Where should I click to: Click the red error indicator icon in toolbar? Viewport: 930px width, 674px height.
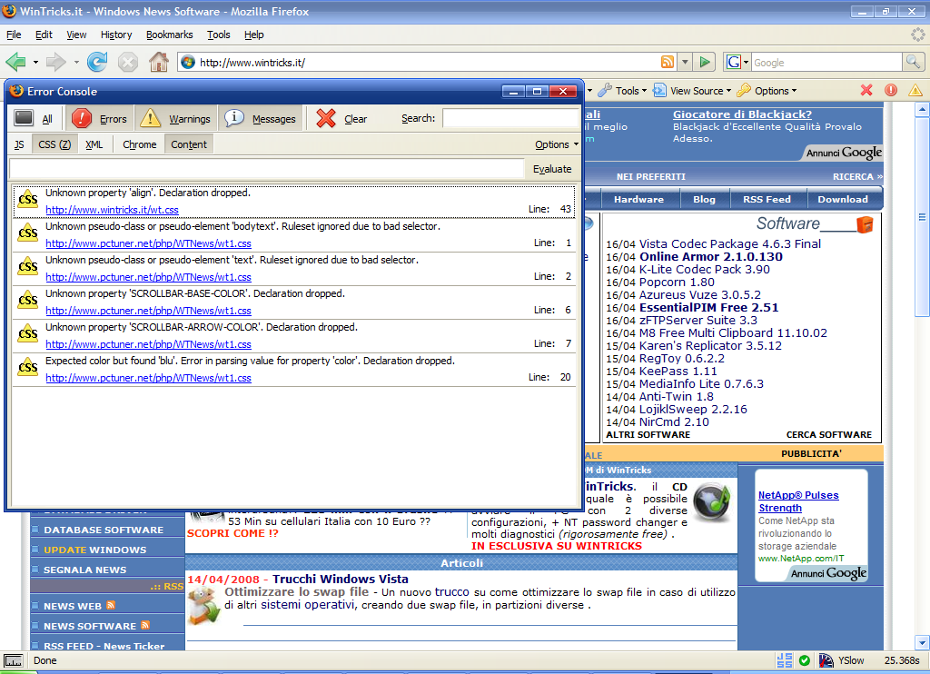[x=891, y=90]
